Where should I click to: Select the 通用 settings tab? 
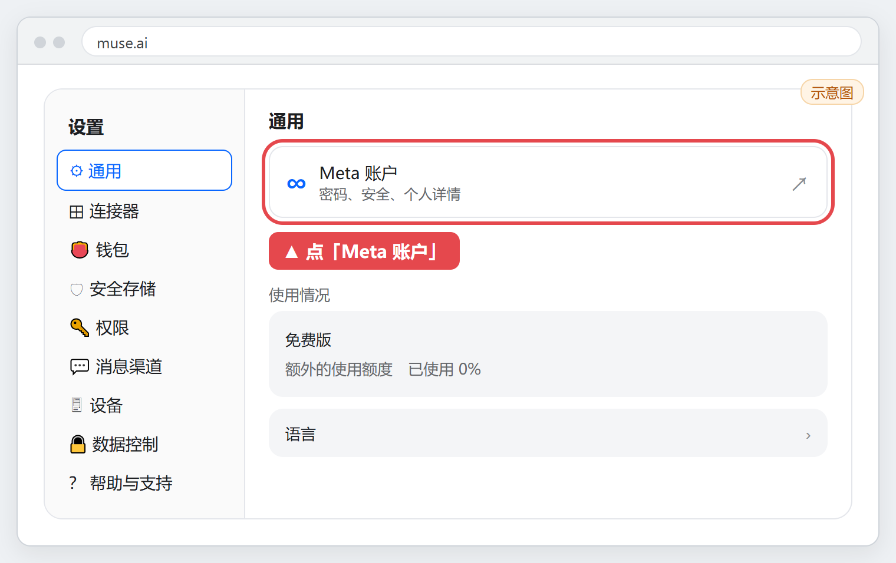coord(144,170)
